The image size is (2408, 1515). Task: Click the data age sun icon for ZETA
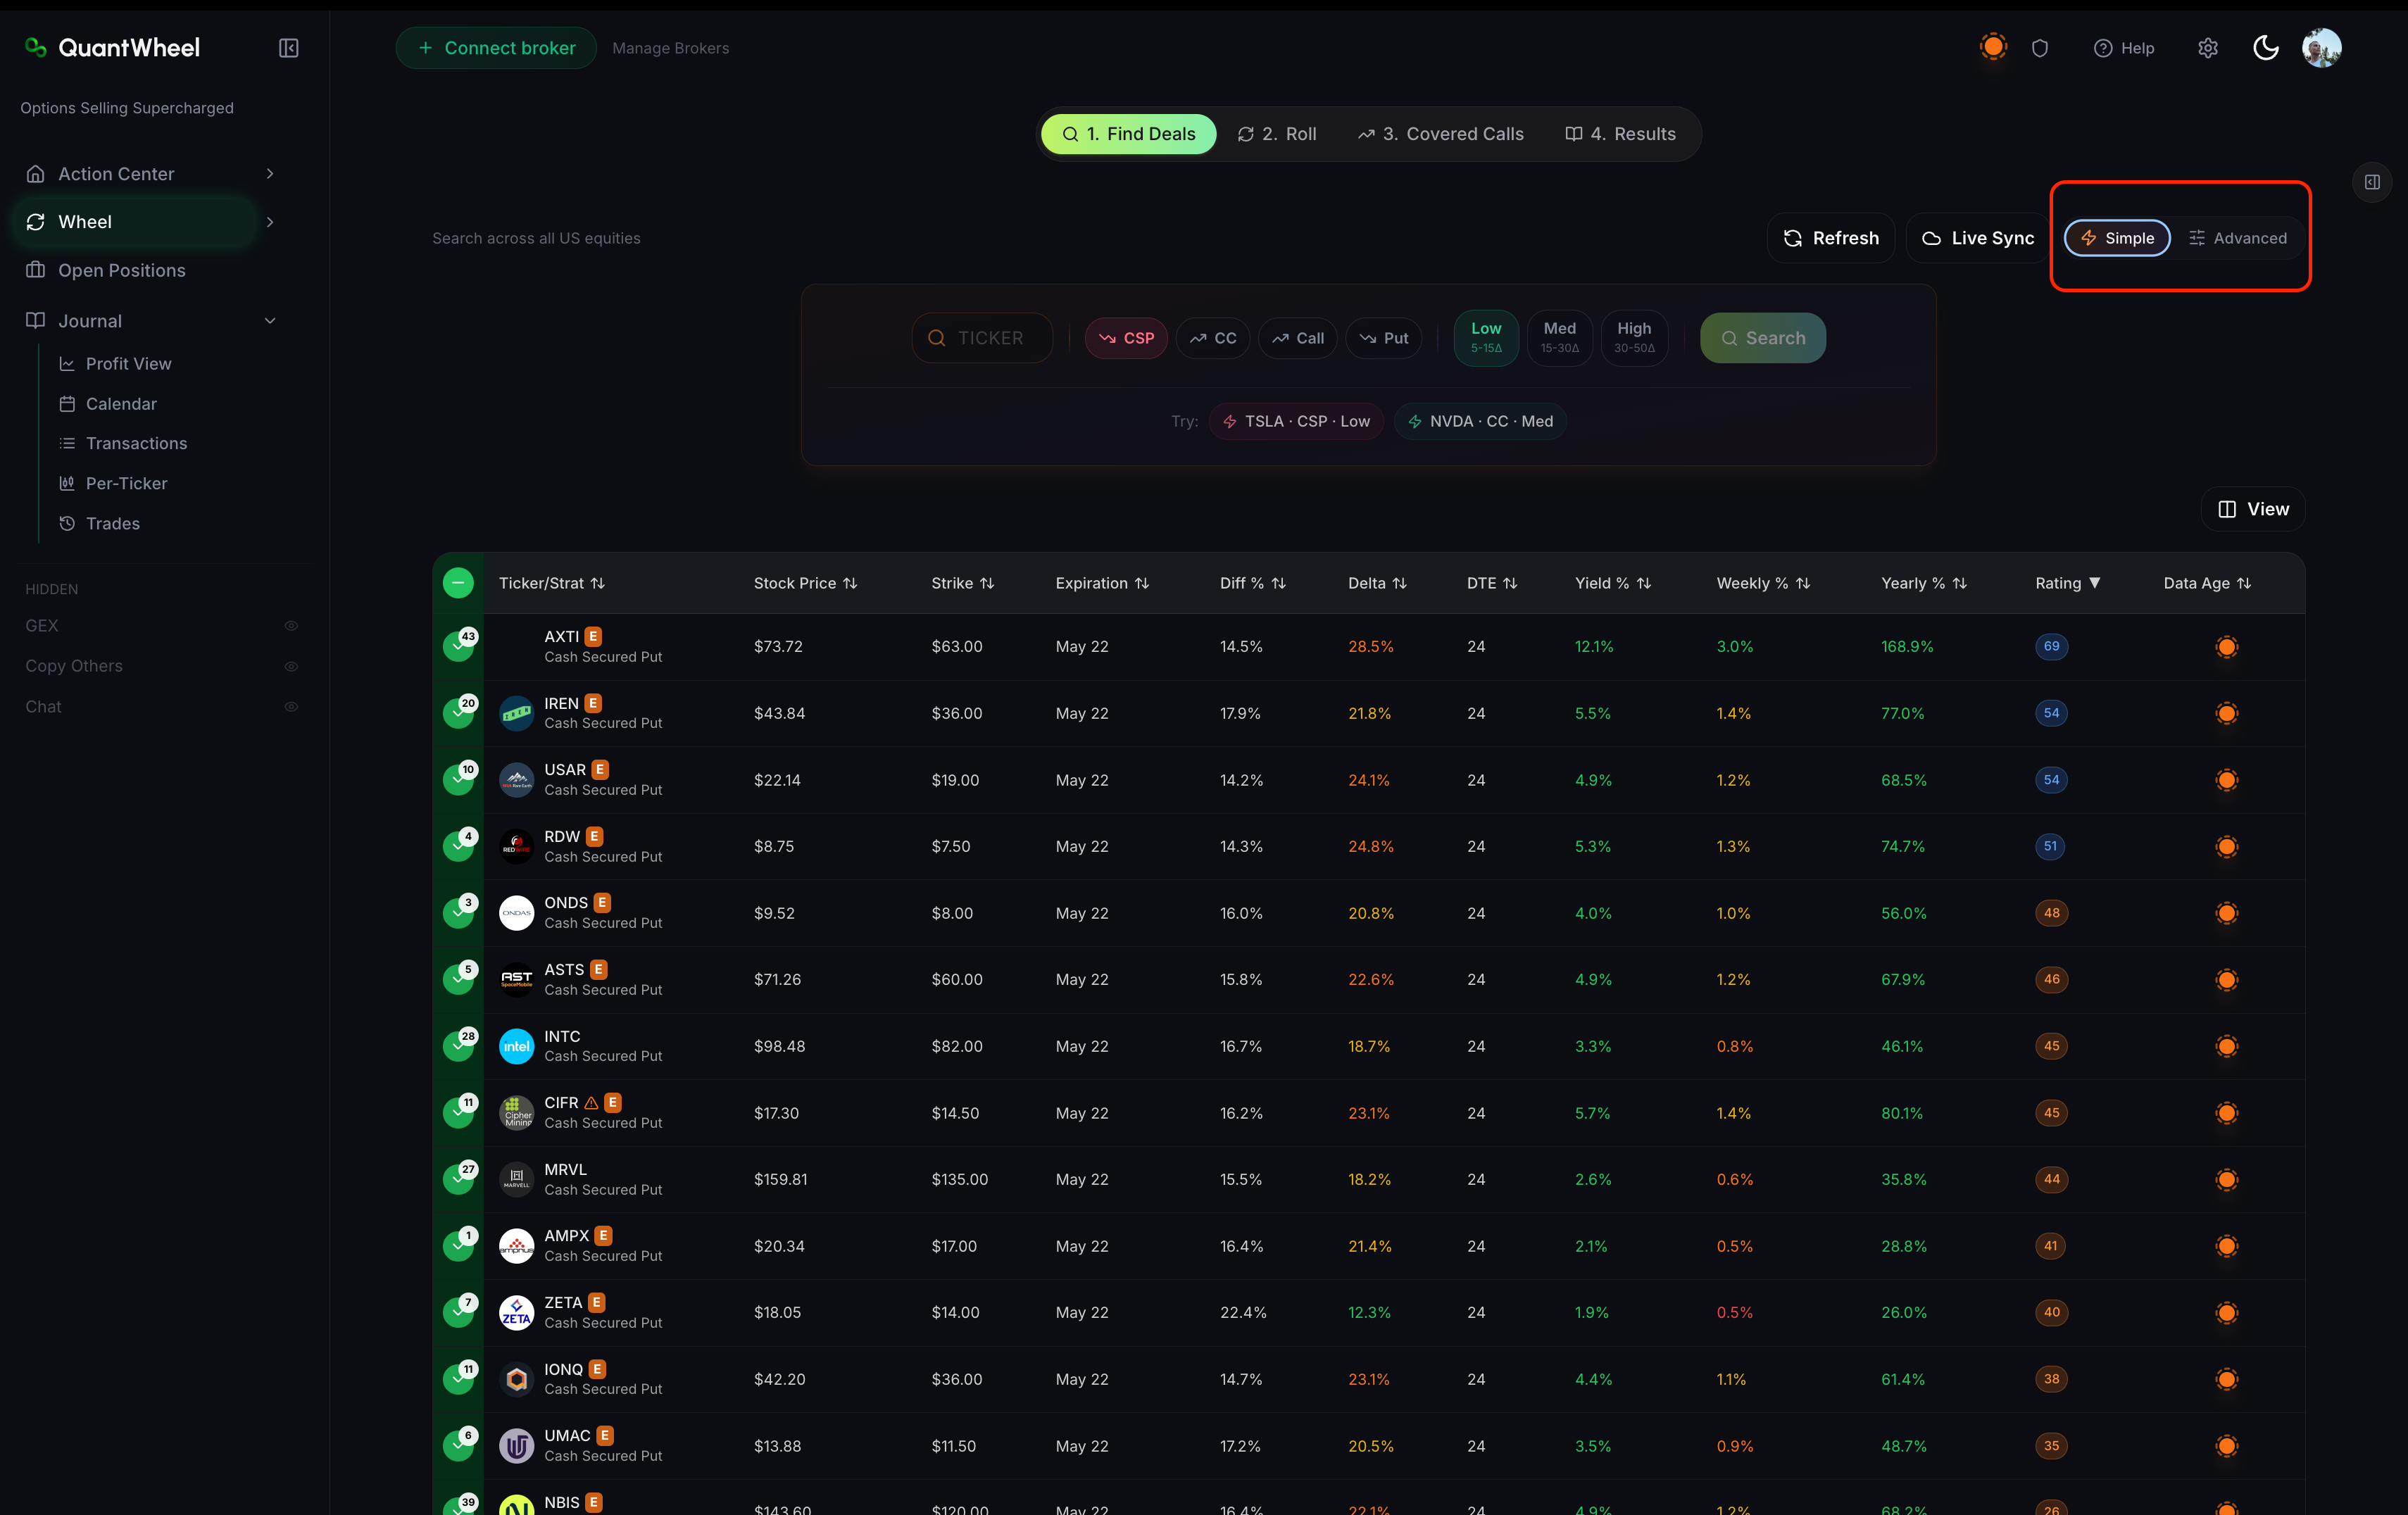click(2226, 1313)
